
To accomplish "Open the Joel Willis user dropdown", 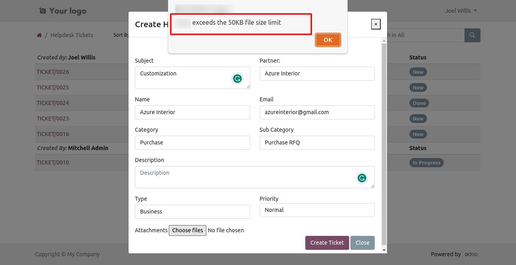I will tap(461, 11).
